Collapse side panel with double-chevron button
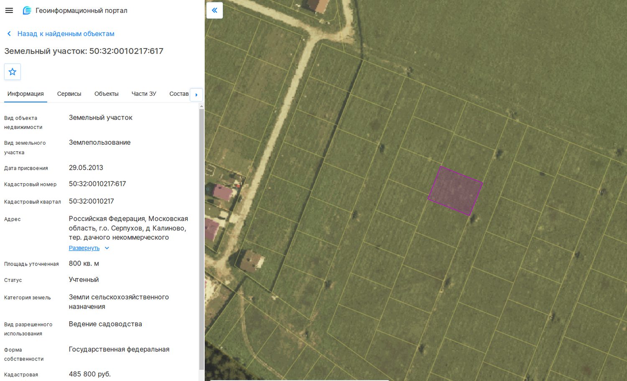This screenshot has height=381, width=627. 214,10
